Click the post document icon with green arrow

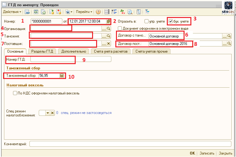click(51, 12)
